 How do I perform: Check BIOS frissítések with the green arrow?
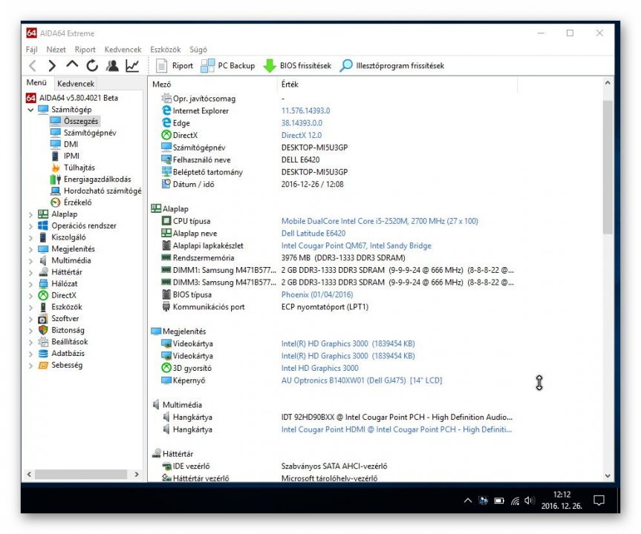pyautogui.click(x=297, y=66)
